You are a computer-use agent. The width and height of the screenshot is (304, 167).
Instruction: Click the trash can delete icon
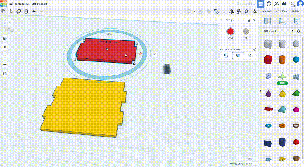26,12
